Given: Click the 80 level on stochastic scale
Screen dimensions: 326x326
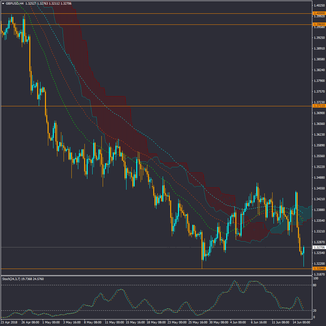Looking at the screenshot, I should [315, 285].
